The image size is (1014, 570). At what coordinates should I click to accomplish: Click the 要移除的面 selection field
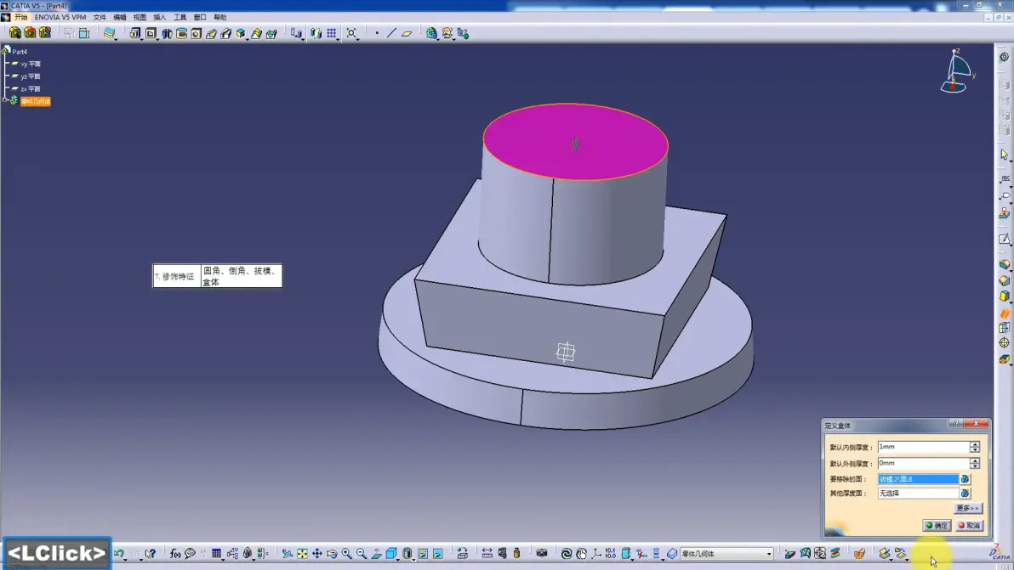click(918, 479)
